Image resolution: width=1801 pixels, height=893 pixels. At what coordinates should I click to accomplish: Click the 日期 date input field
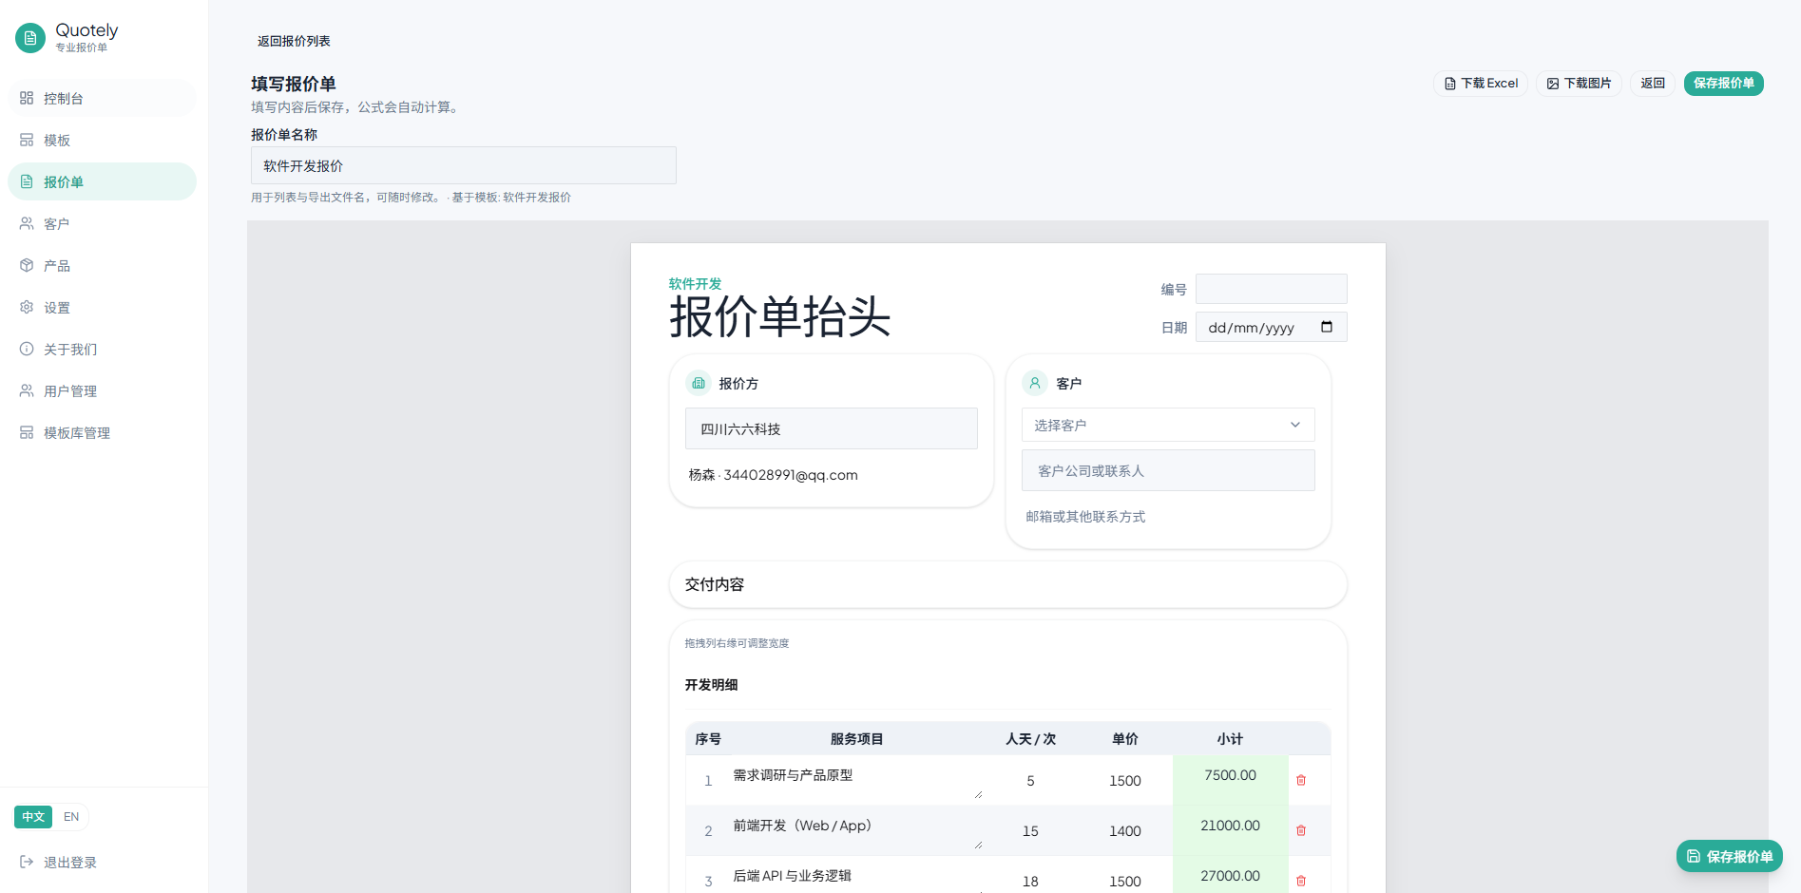click(1272, 327)
